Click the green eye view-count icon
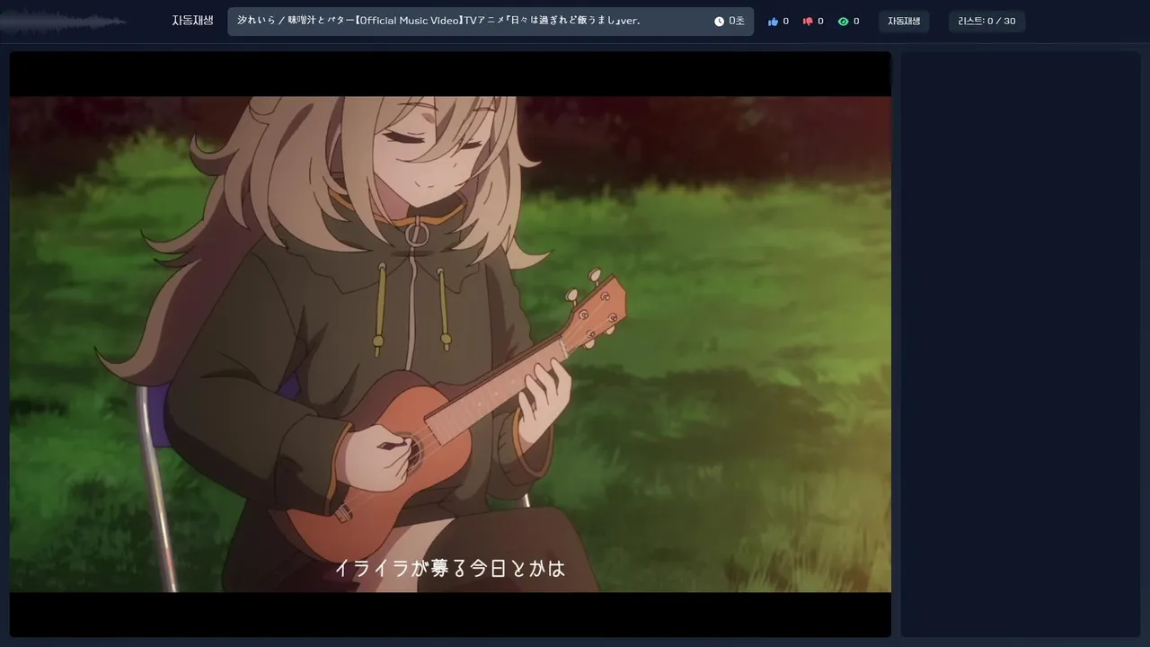 (x=843, y=22)
